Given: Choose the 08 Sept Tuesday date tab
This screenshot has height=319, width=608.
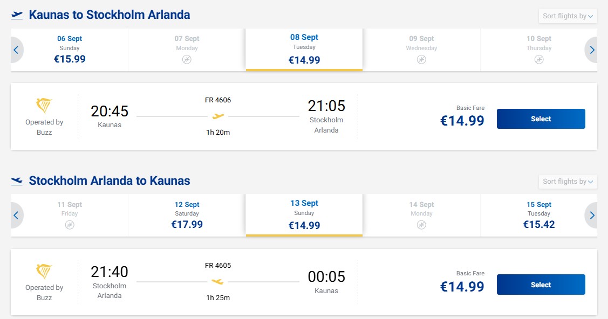Looking at the screenshot, I should tap(304, 50).
